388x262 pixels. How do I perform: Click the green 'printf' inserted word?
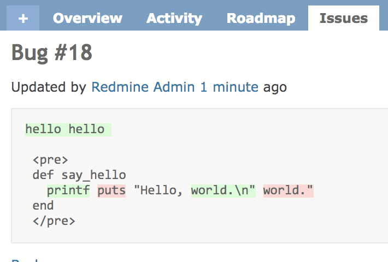pos(68,191)
